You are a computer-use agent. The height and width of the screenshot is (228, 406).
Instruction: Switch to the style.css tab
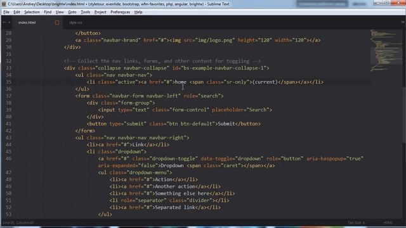pos(75,23)
